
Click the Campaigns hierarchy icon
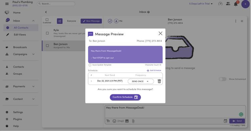7,54
